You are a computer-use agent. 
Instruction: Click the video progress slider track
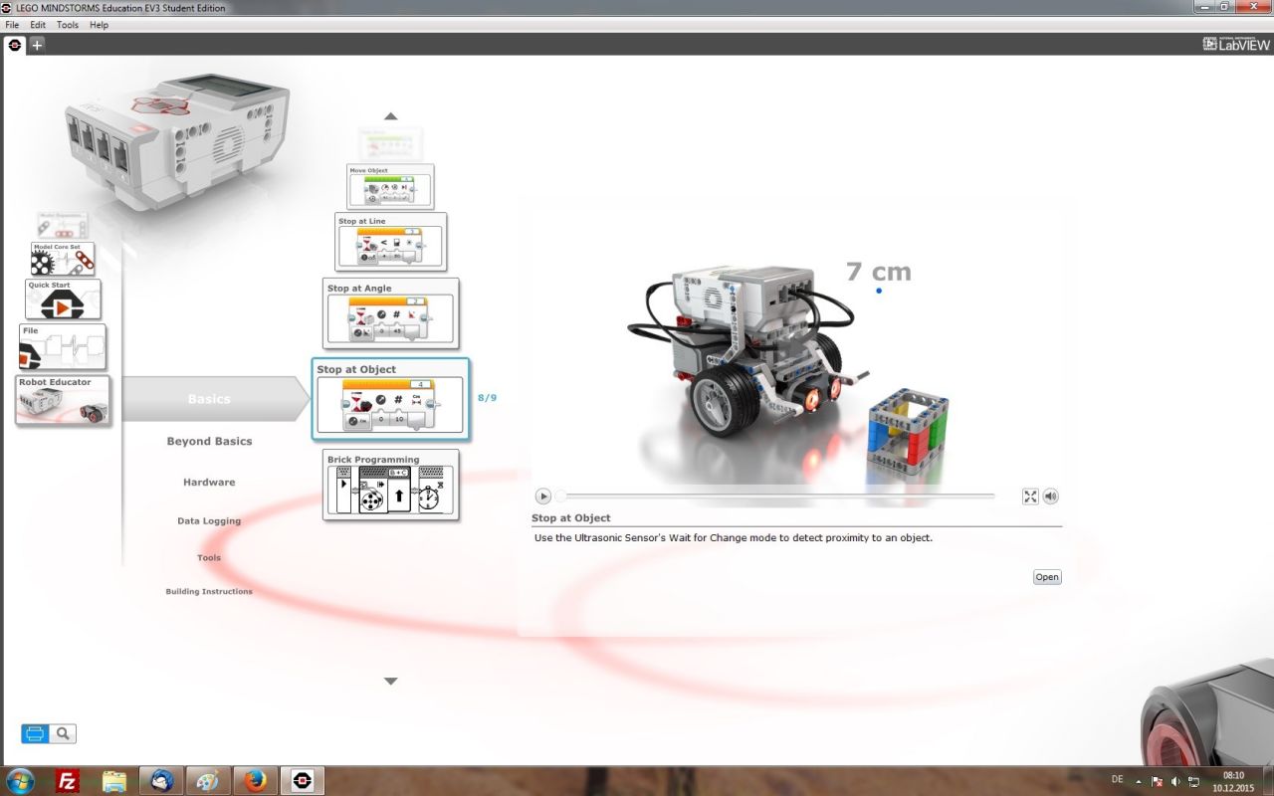(x=776, y=496)
